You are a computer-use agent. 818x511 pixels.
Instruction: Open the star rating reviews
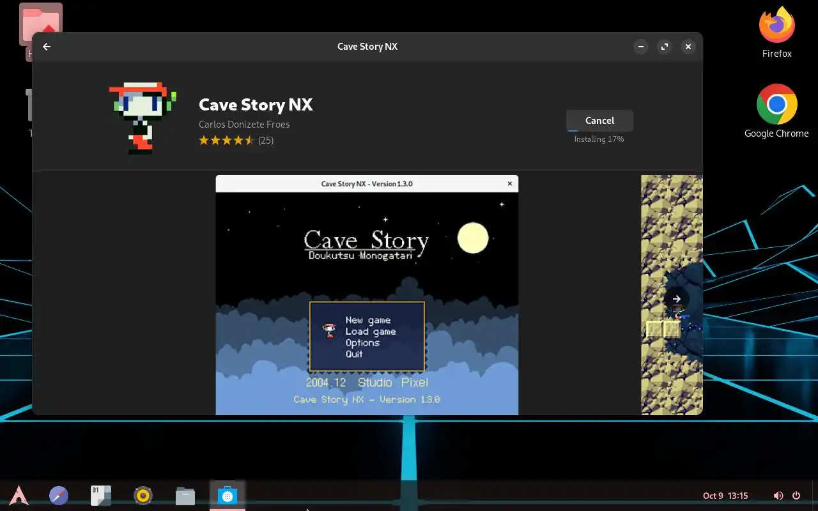(x=226, y=141)
